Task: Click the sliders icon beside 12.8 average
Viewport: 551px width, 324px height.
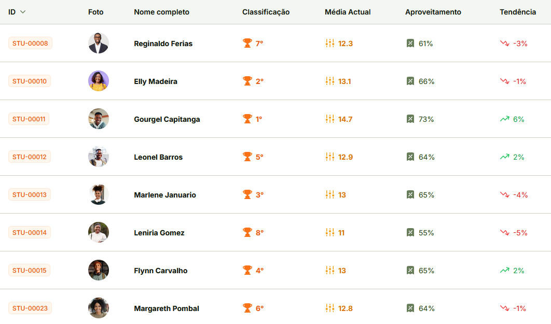Action: (x=330, y=308)
